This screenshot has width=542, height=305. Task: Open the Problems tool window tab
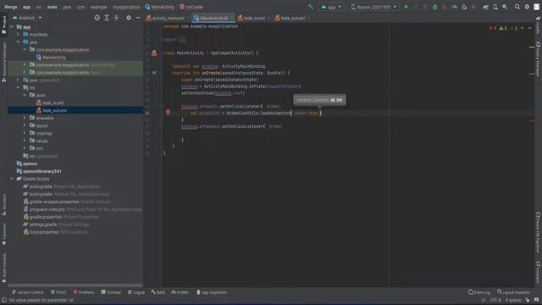tap(84, 292)
